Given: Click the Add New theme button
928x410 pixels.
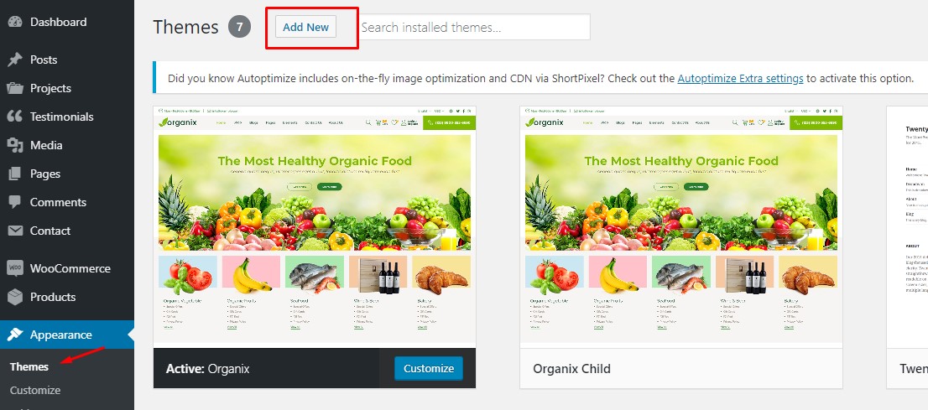Looking at the screenshot, I should point(306,27).
